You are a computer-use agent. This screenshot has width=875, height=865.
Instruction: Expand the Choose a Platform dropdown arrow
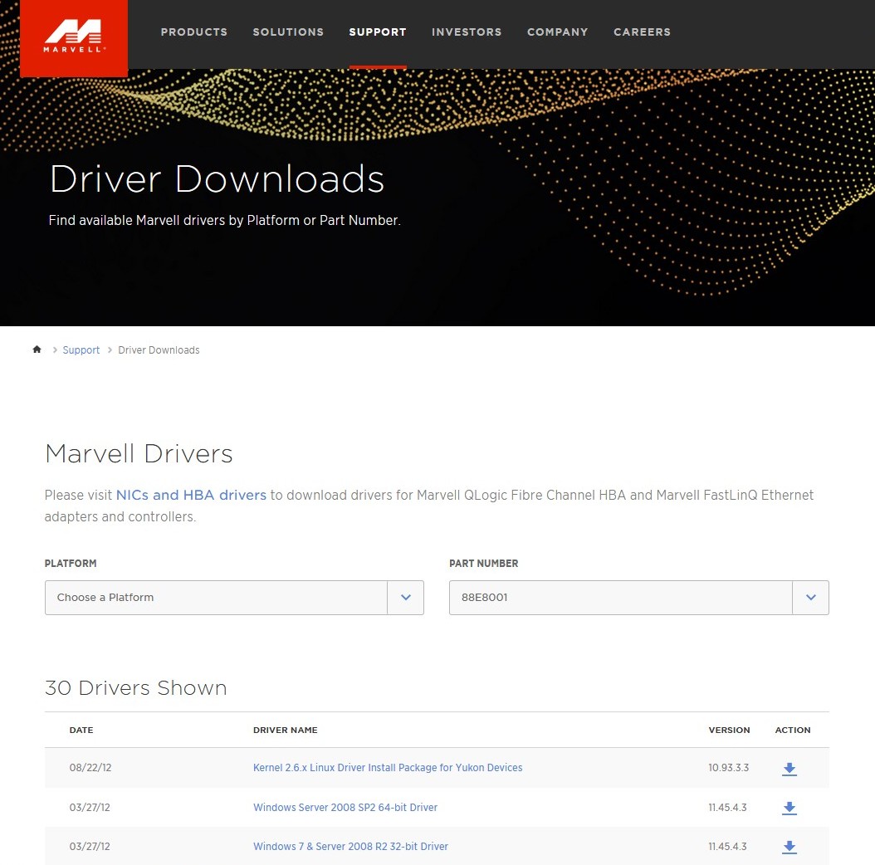[406, 597]
